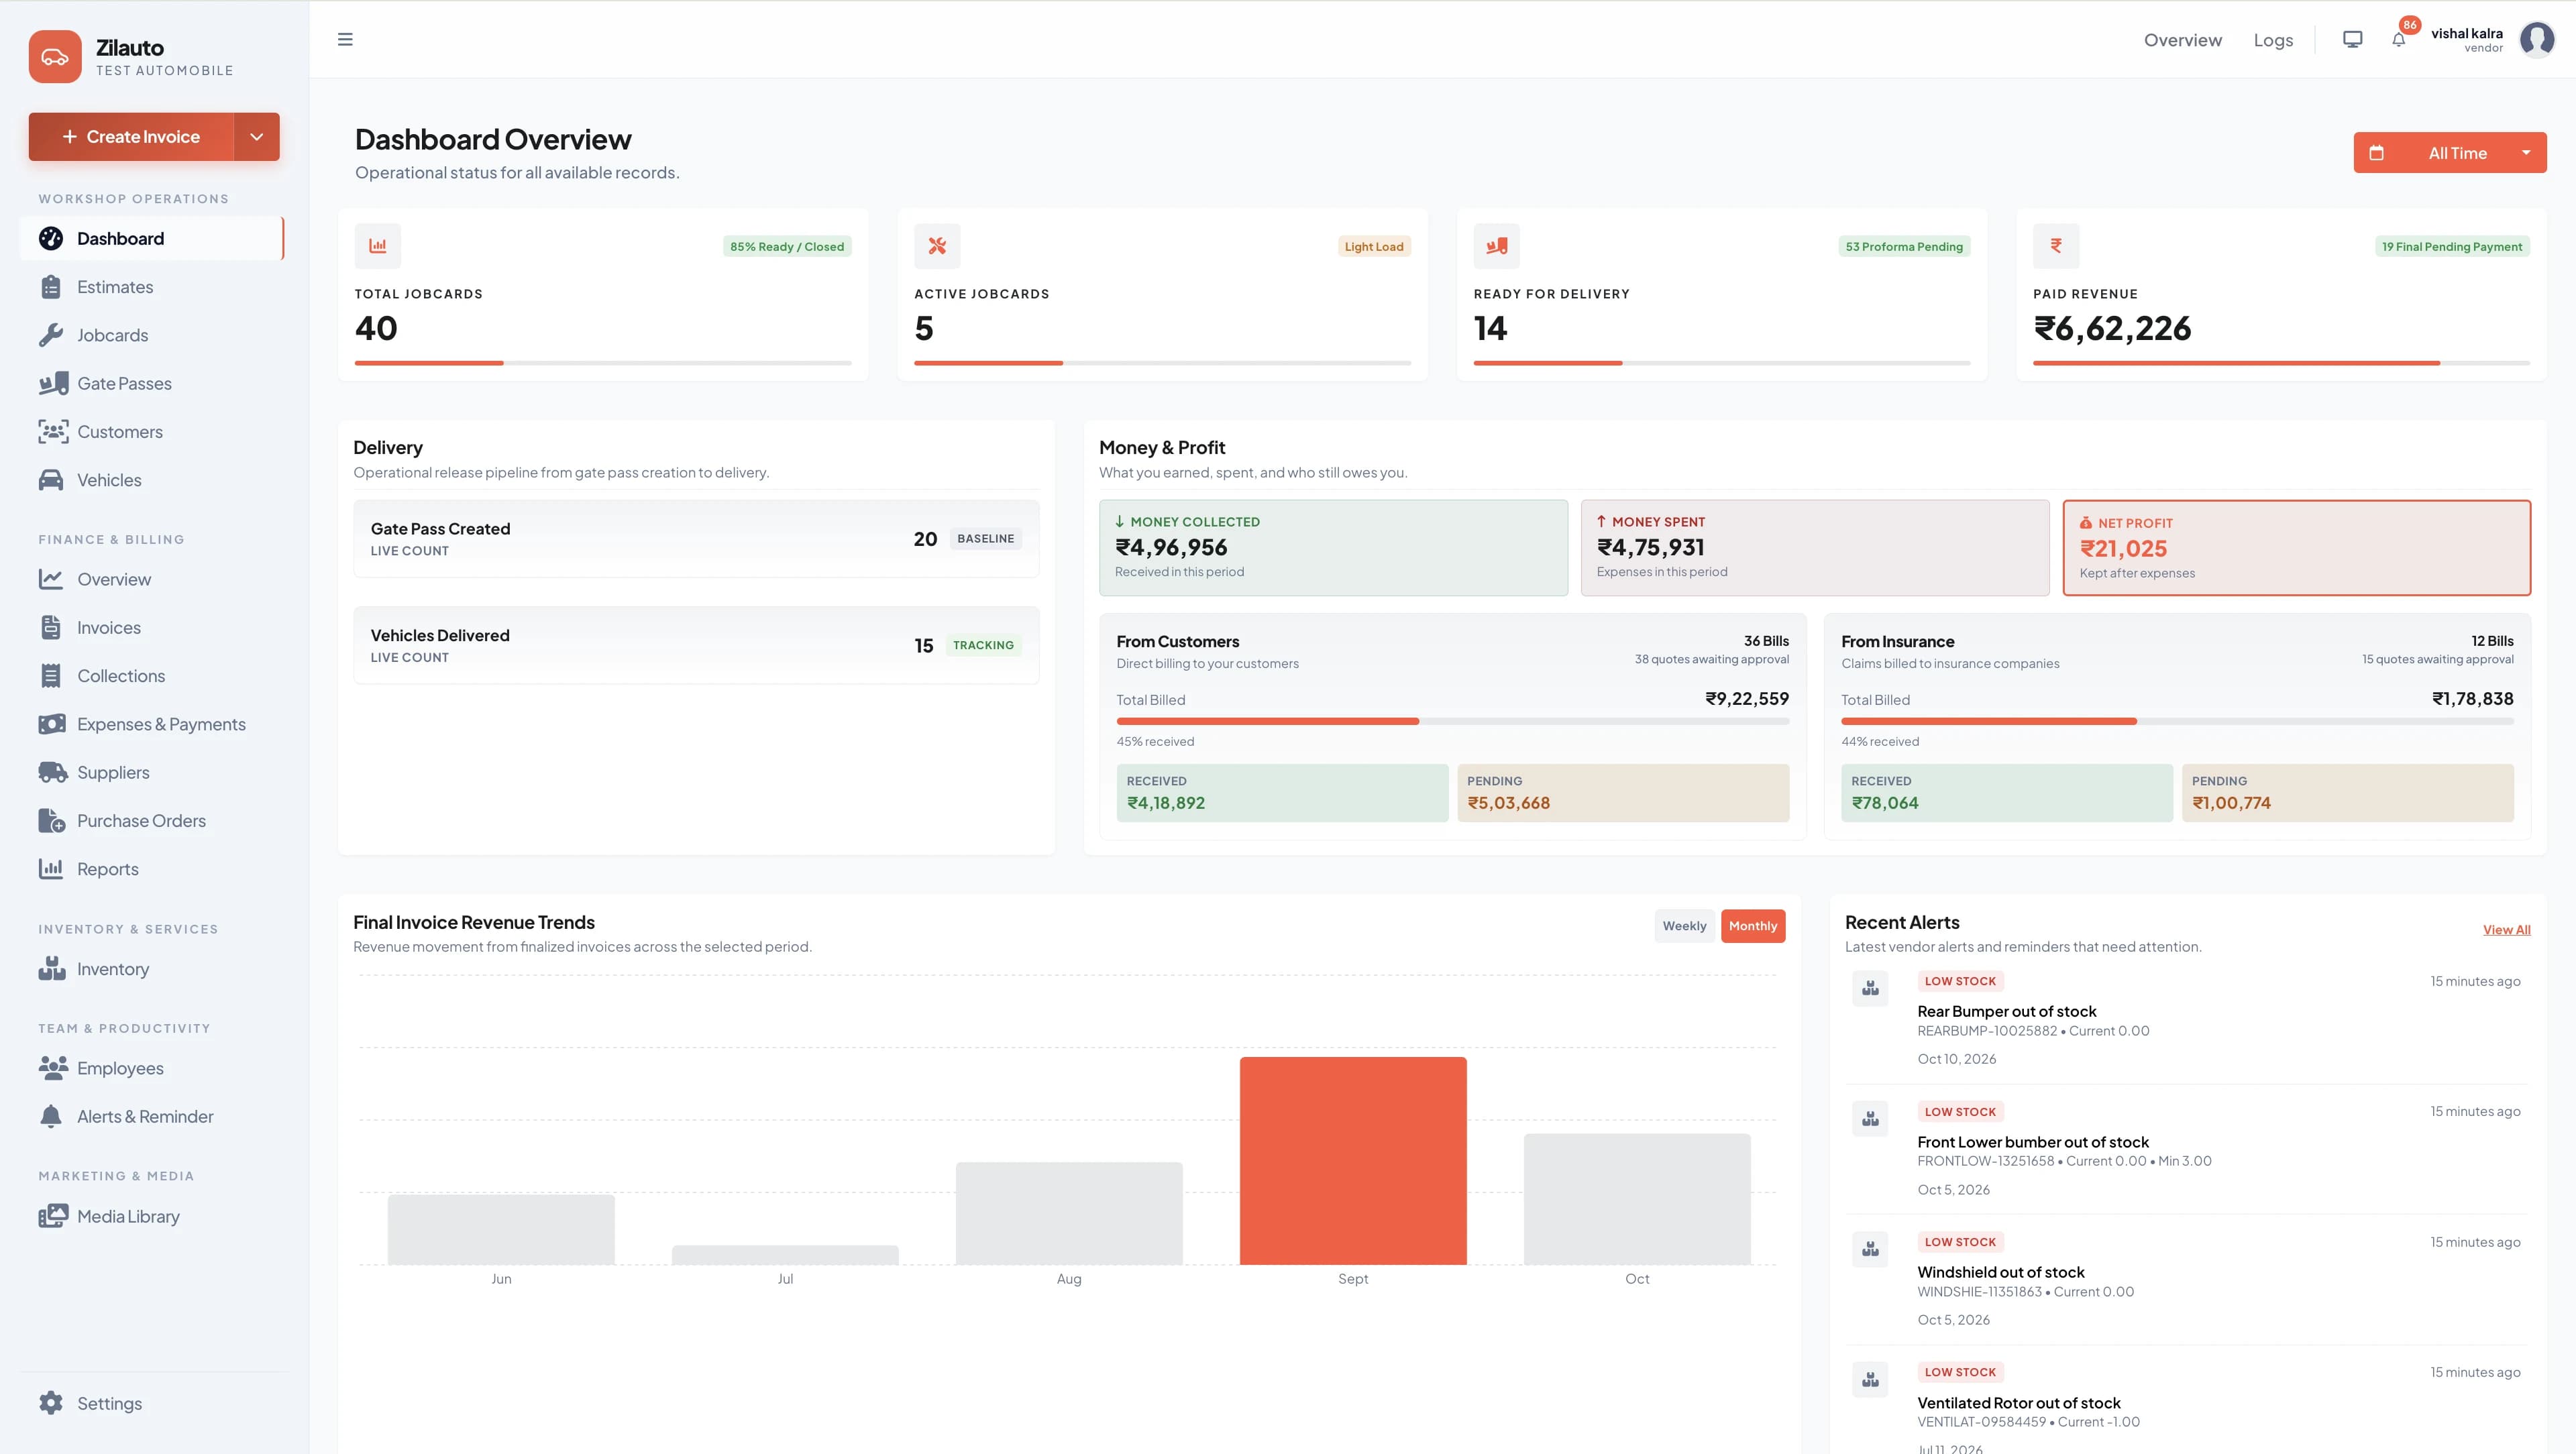Open the Net Profit card
Viewport: 2576px width, 1454px height.
[2297, 548]
